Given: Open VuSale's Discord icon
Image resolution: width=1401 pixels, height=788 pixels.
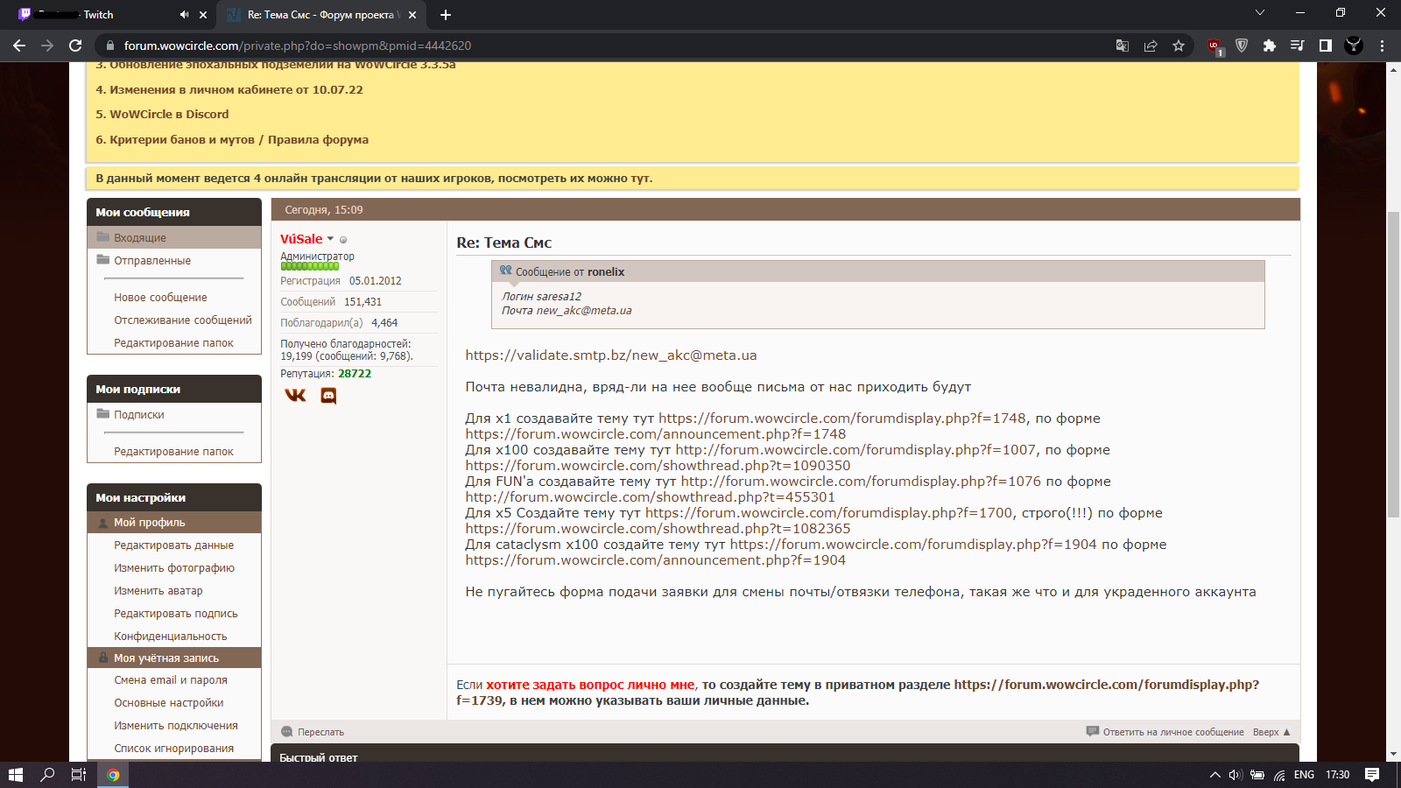Looking at the screenshot, I should (x=328, y=396).
